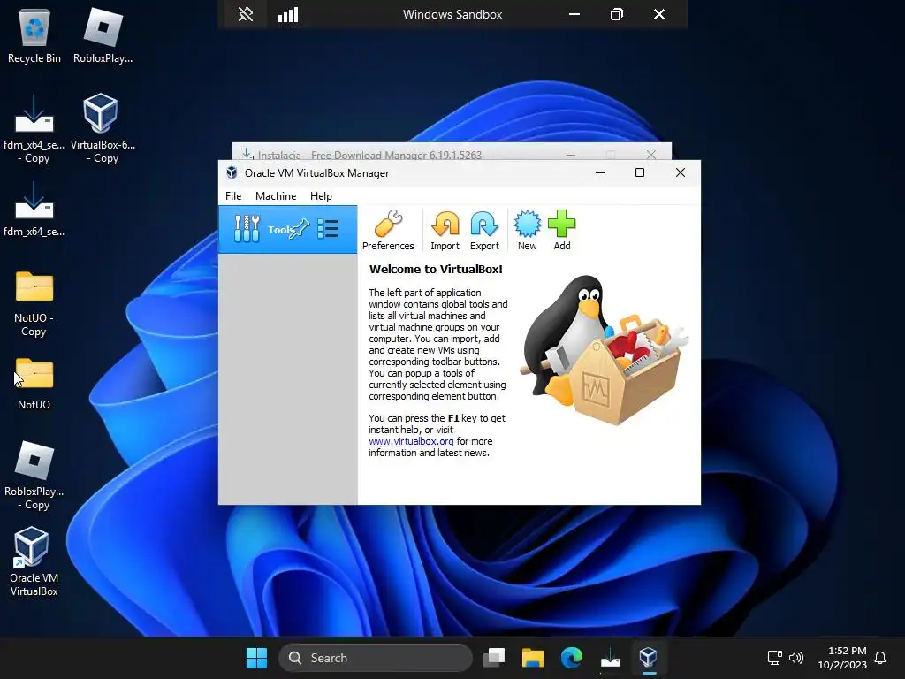Launch Microsoft Edge from taskbar

[572, 658]
